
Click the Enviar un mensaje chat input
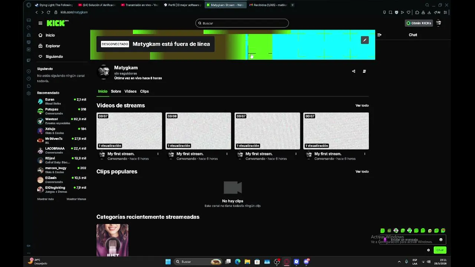pyautogui.click(x=412, y=240)
